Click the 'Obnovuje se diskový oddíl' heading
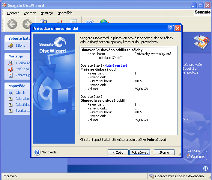This screenshot has width=212, height=180. click(103, 100)
